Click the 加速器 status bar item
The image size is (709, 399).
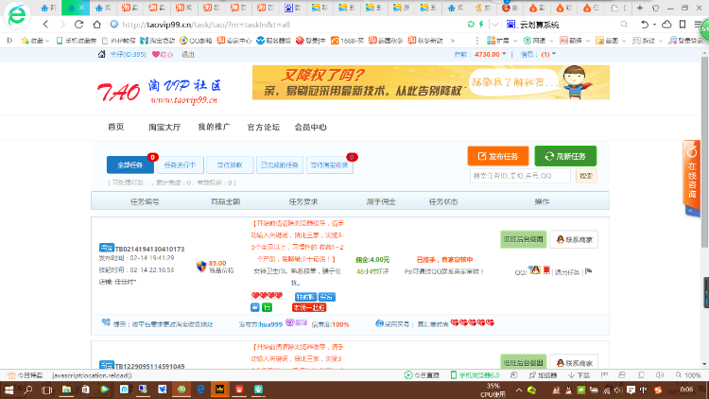click(543, 375)
